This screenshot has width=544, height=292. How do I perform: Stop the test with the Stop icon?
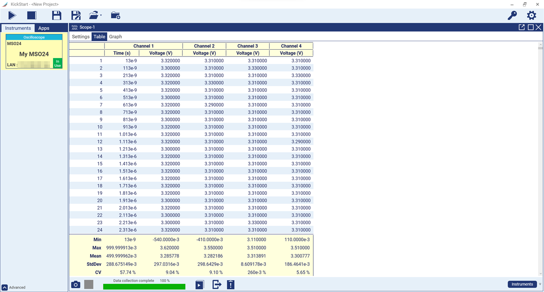coord(32,16)
